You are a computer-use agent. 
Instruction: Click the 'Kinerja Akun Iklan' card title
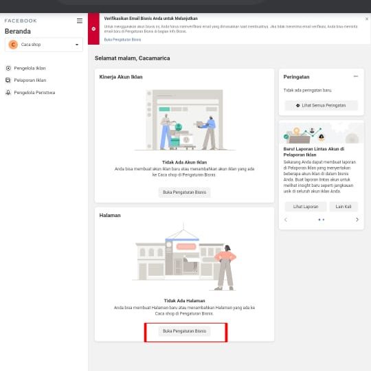(121, 77)
